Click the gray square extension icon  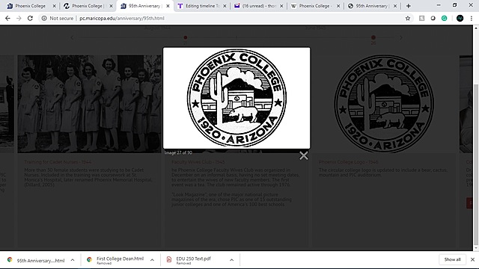pos(421,18)
